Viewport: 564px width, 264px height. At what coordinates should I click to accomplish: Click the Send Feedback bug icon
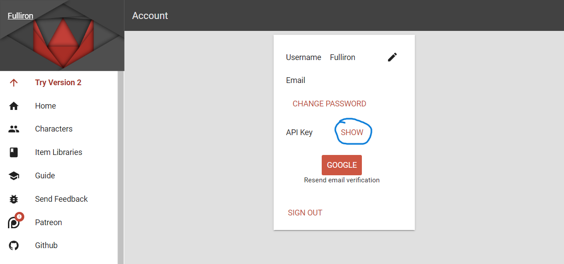tap(14, 199)
